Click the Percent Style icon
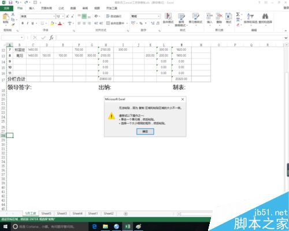289x231 pixels. coord(141,23)
